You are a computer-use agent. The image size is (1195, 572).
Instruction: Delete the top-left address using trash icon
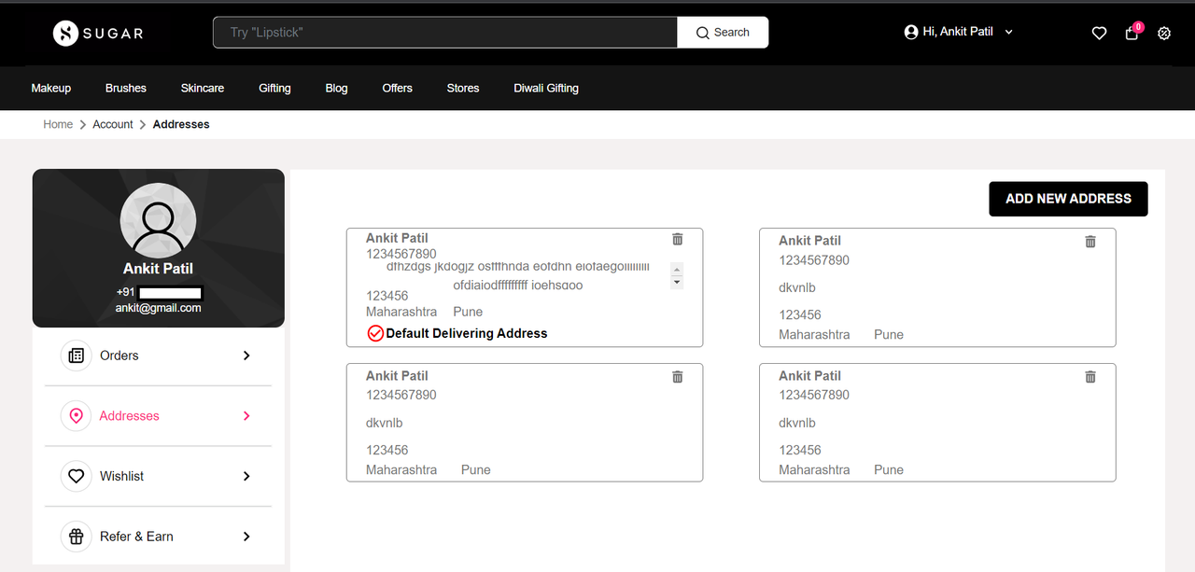(x=677, y=239)
